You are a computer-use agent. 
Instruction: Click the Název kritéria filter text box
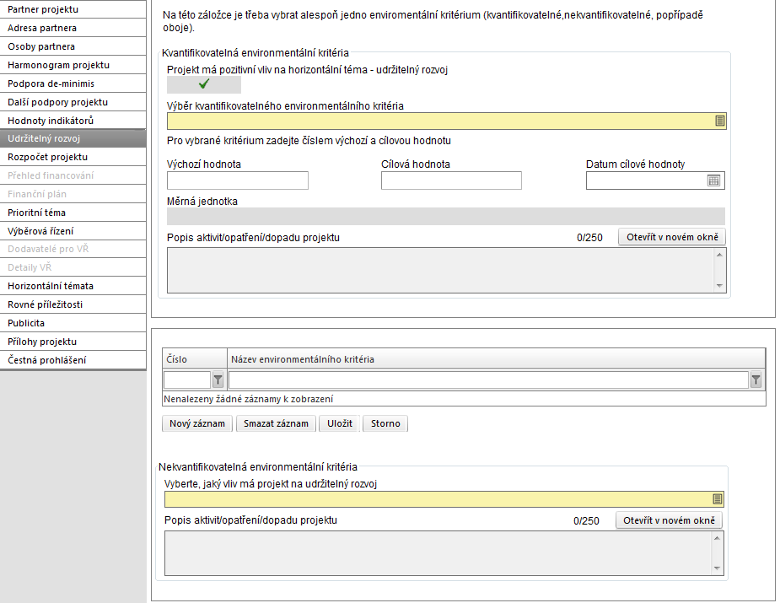pyautogui.click(x=488, y=380)
